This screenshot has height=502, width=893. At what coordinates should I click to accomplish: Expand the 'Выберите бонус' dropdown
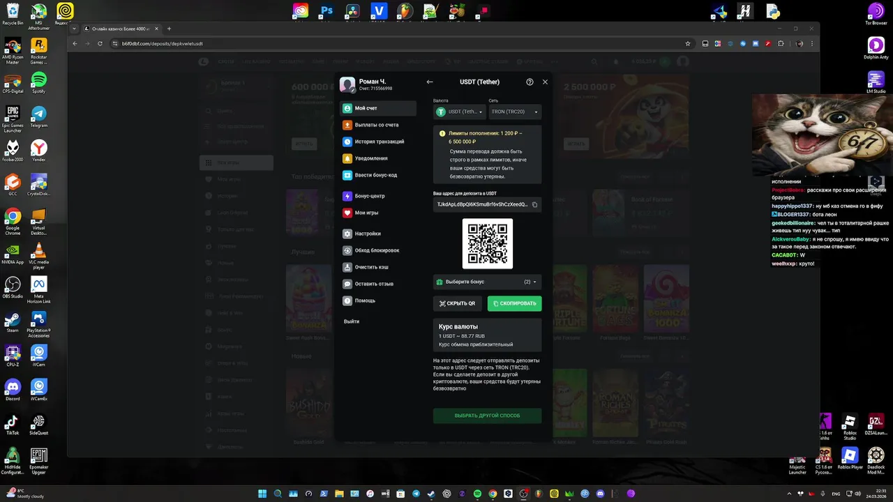pyautogui.click(x=487, y=282)
